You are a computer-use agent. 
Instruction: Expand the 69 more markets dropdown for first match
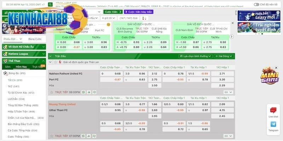[227, 92]
